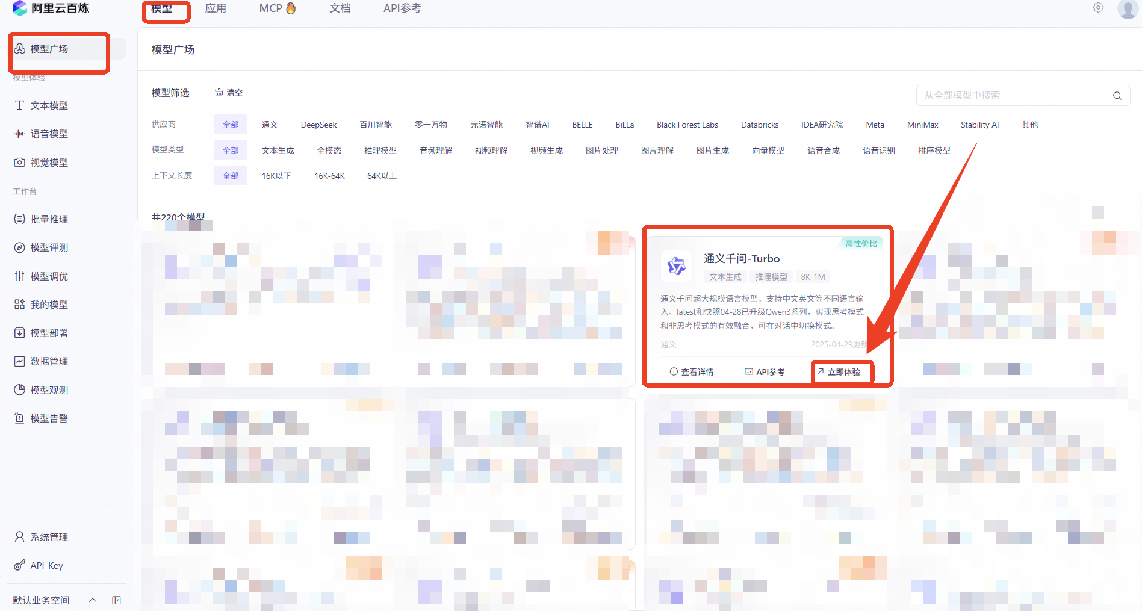This screenshot has height=611, width=1142.
Task: Open the 文档 top tab
Action: [340, 8]
